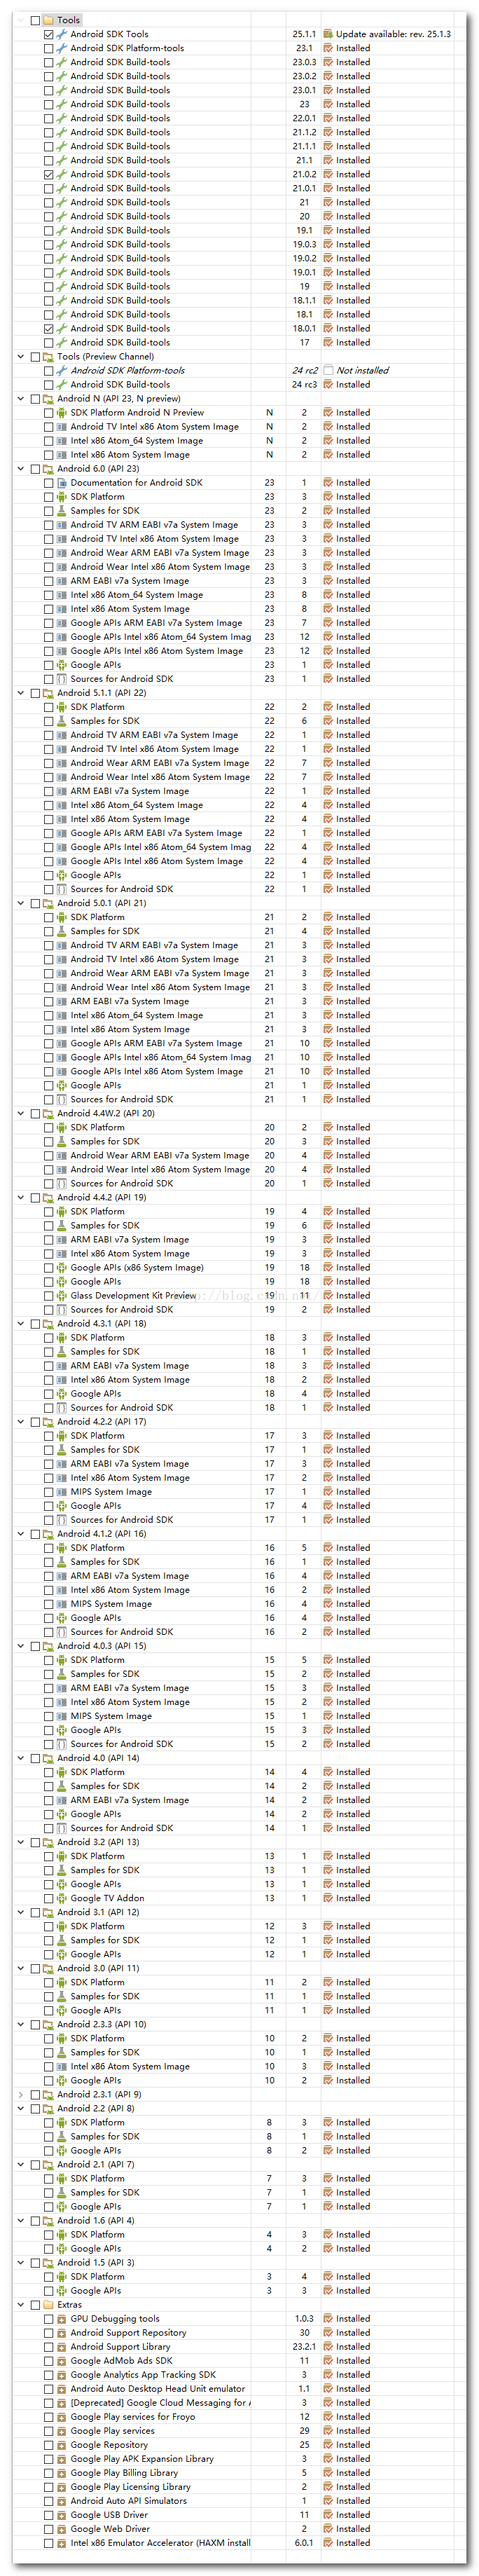Collapse the Tools (Preview Channel) group

point(21,356)
